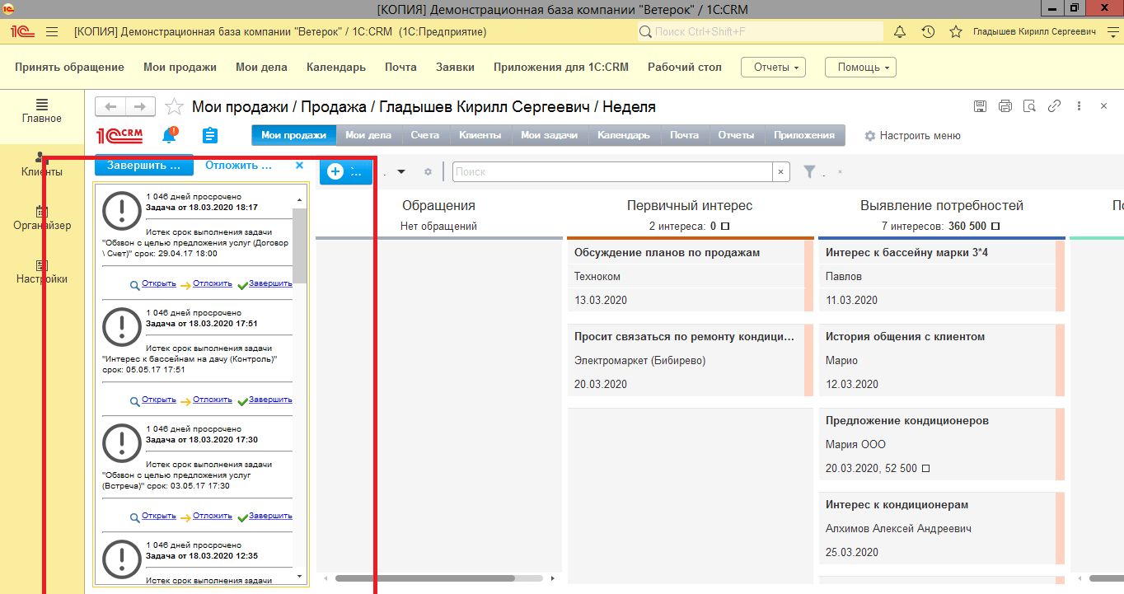Image resolution: width=1124 pixels, height=594 pixels.
Task: Click the blue Завершить button
Action: coord(144,165)
